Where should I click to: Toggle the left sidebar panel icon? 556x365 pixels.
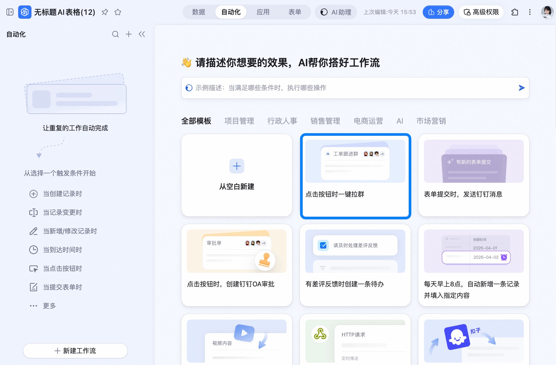[10, 12]
